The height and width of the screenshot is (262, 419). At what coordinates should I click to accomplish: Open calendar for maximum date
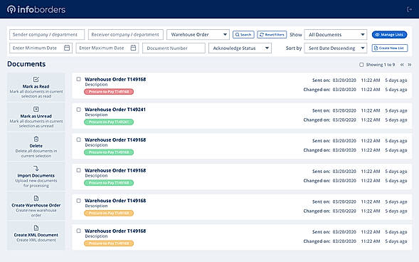[133, 48]
